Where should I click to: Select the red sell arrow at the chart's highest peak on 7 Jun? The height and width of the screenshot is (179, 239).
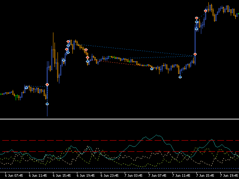205,11
